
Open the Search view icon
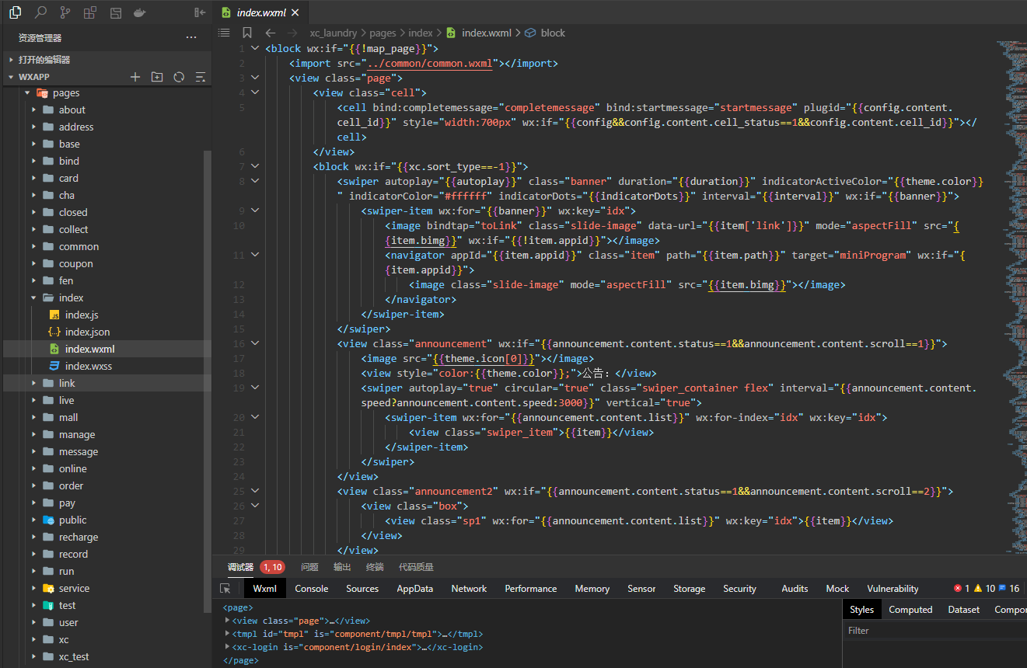pos(40,12)
